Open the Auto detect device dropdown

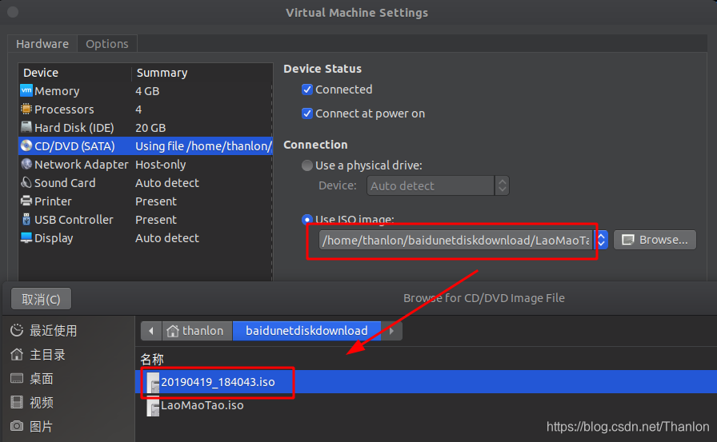[x=438, y=186]
